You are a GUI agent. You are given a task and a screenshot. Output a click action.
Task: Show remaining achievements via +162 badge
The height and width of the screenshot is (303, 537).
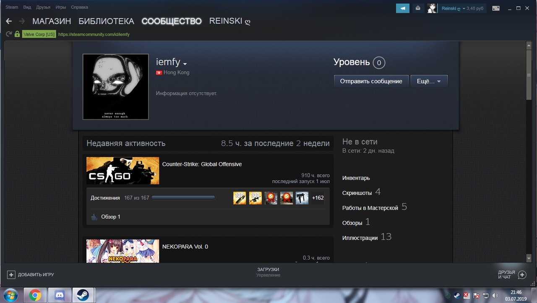tap(318, 198)
